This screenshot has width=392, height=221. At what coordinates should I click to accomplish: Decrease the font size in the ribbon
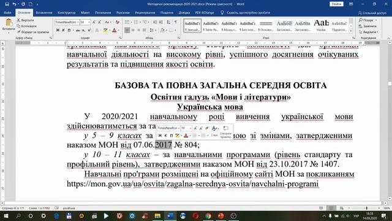(99, 22)
